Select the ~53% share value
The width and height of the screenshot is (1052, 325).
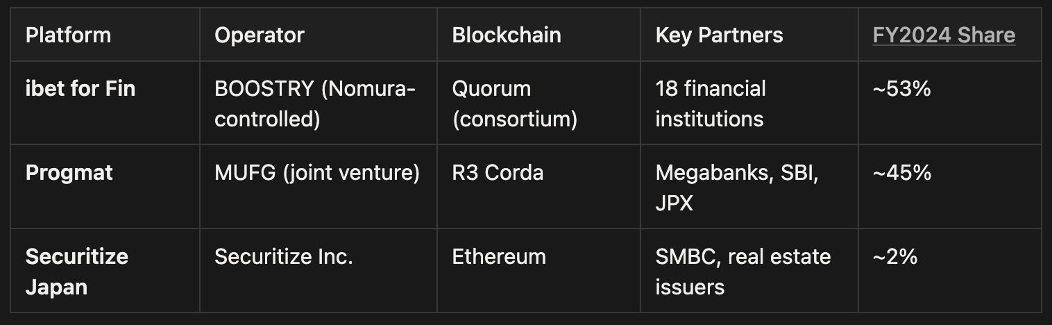pos(901,89)
